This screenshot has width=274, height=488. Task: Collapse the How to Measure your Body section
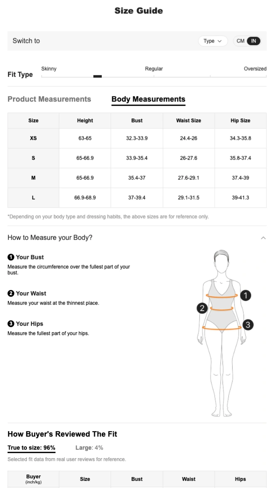click(x=263, y=238)
